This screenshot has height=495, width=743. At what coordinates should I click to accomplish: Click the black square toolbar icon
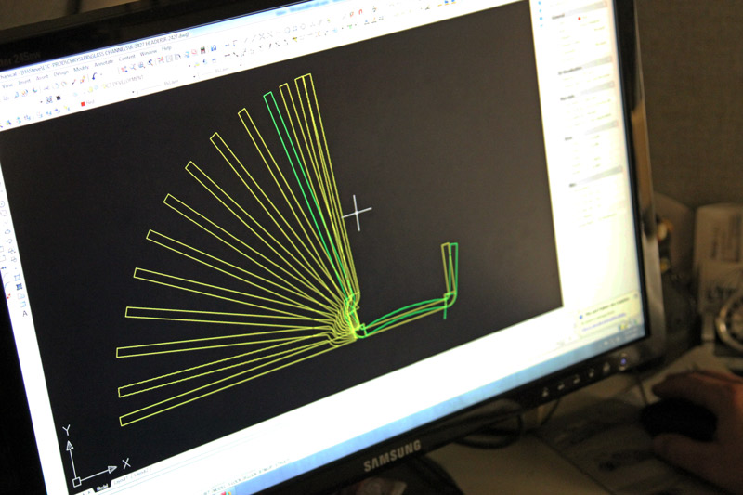click(x=59, y=98)
